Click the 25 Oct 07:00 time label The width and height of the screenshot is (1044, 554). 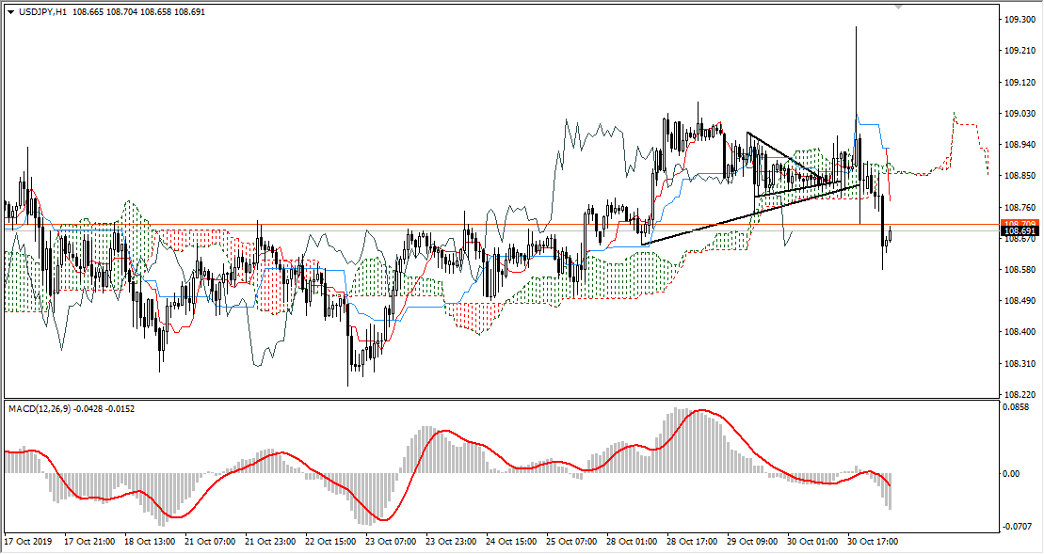click(x=572, y=542)
